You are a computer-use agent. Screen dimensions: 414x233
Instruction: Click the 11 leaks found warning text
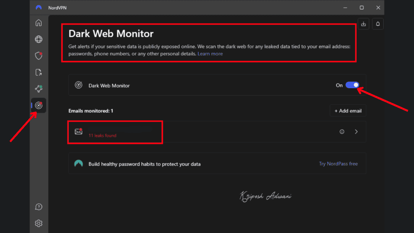tap(103, 136)
